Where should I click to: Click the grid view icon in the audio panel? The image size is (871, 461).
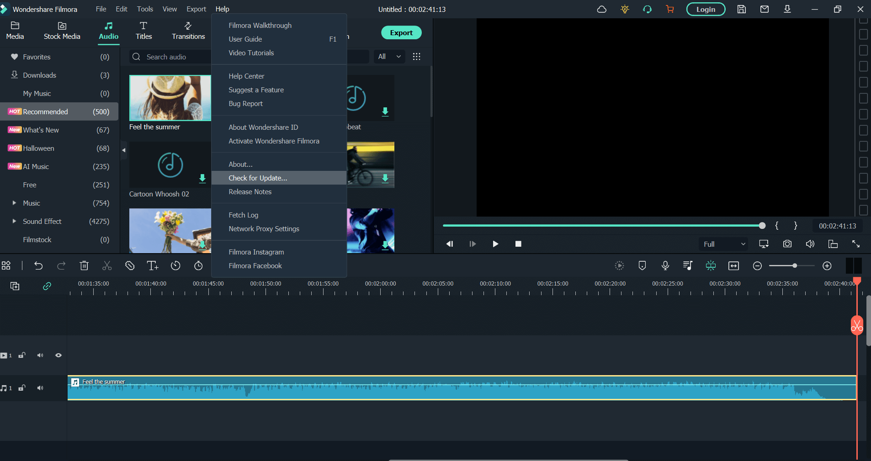(416, 57)
